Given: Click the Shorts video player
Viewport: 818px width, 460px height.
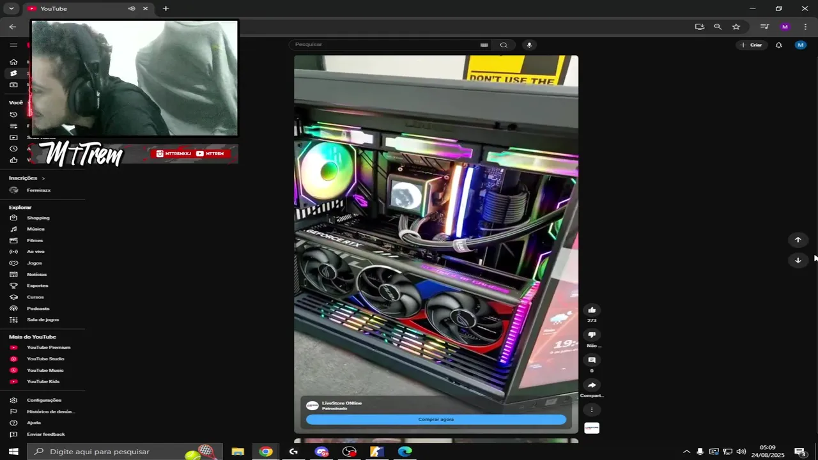Looking at the screenshot, I should coord(436,244).
